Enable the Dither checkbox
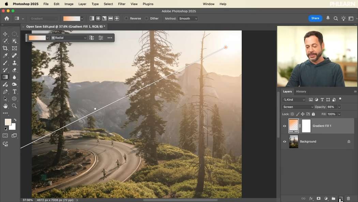The width and height of the screenshot is (358, 202). (146, 18)
